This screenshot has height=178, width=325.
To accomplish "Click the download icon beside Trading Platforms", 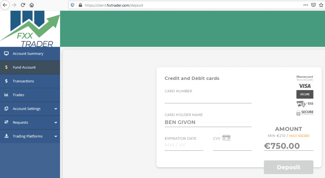I will pos(6,136).
